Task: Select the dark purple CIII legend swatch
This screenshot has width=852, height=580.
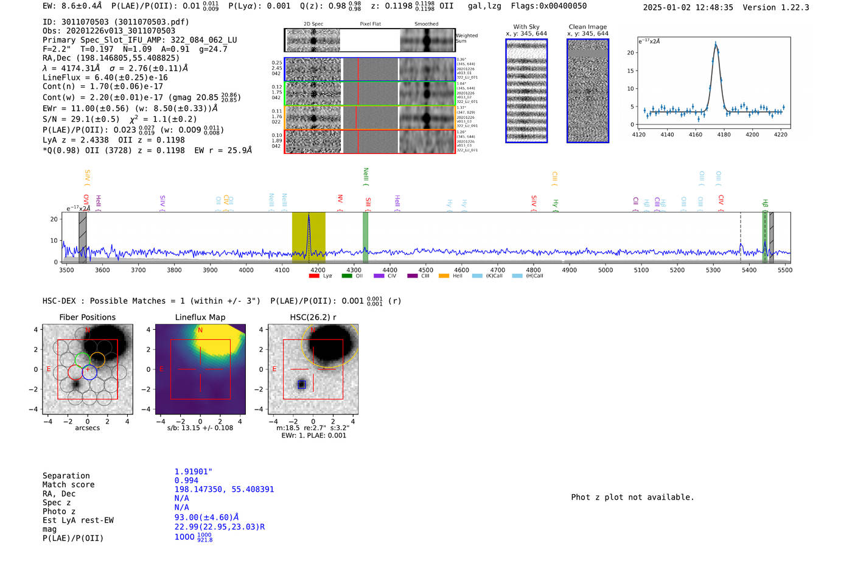Action: [x=413, y=276]
